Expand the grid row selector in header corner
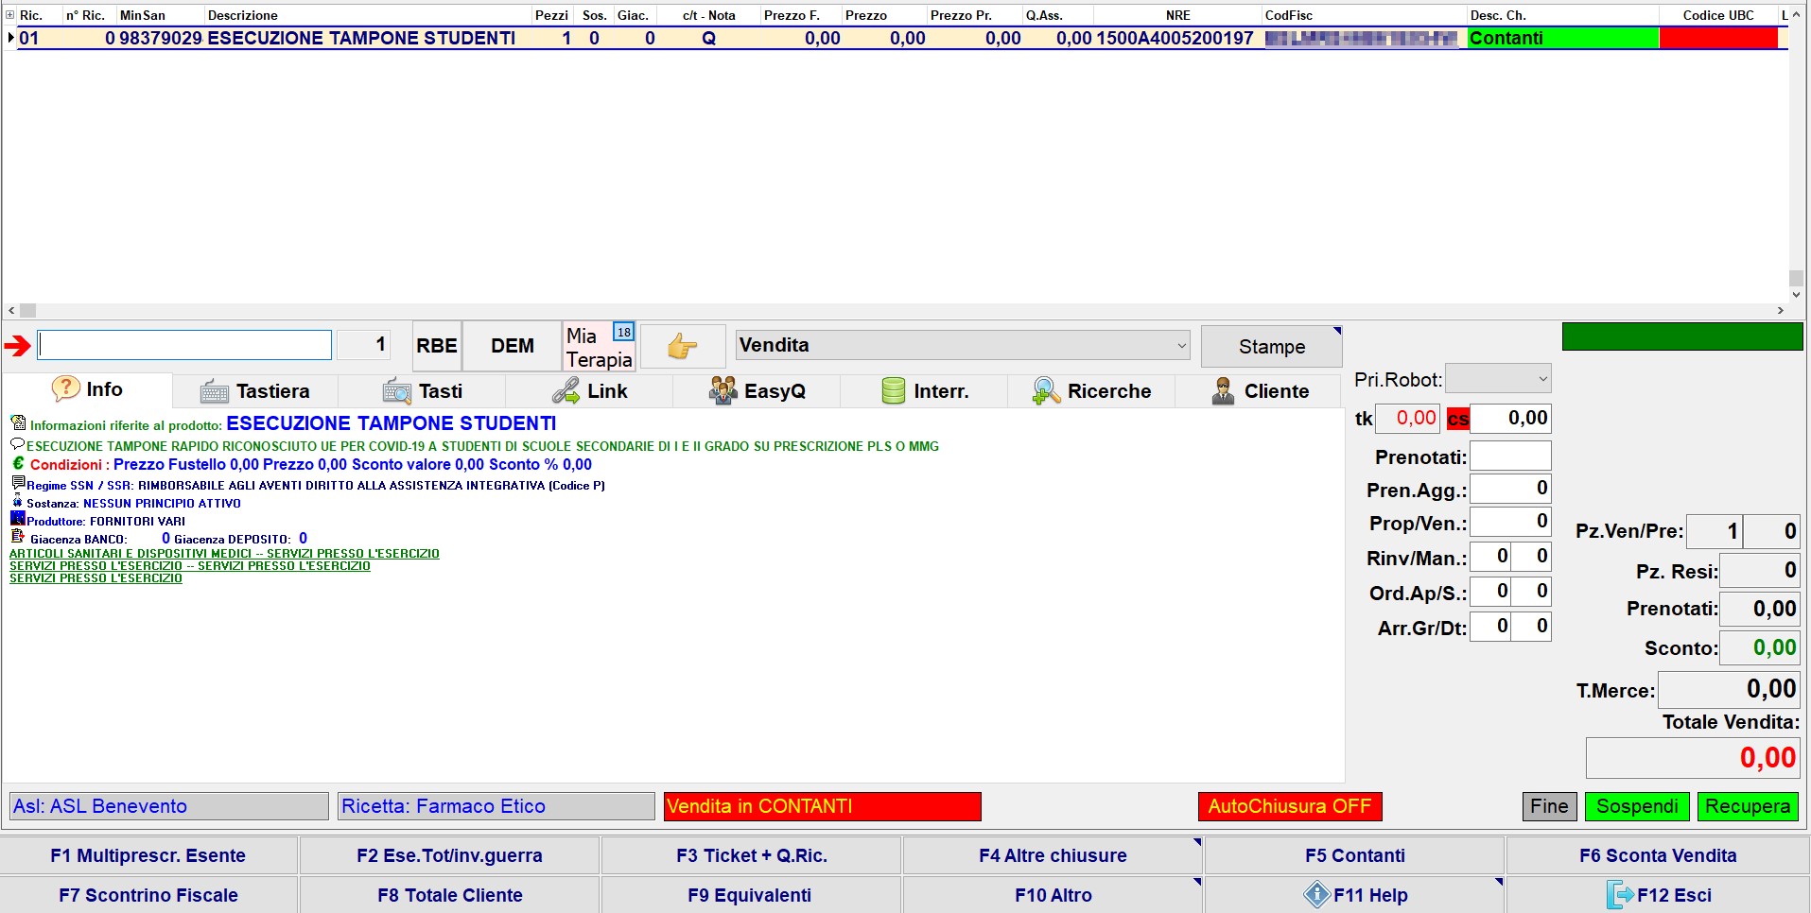The width and height of the screenshot is (1811, 913). coord(10,15)
